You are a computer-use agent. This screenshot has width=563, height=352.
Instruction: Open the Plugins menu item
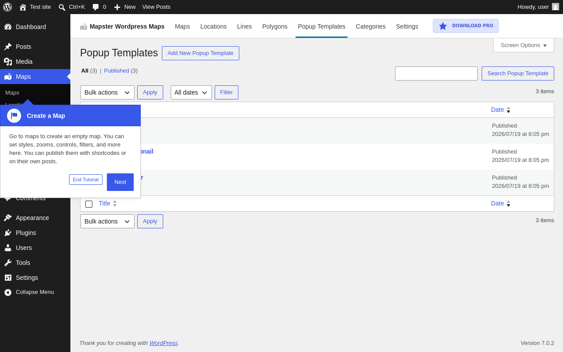[35, 233]
